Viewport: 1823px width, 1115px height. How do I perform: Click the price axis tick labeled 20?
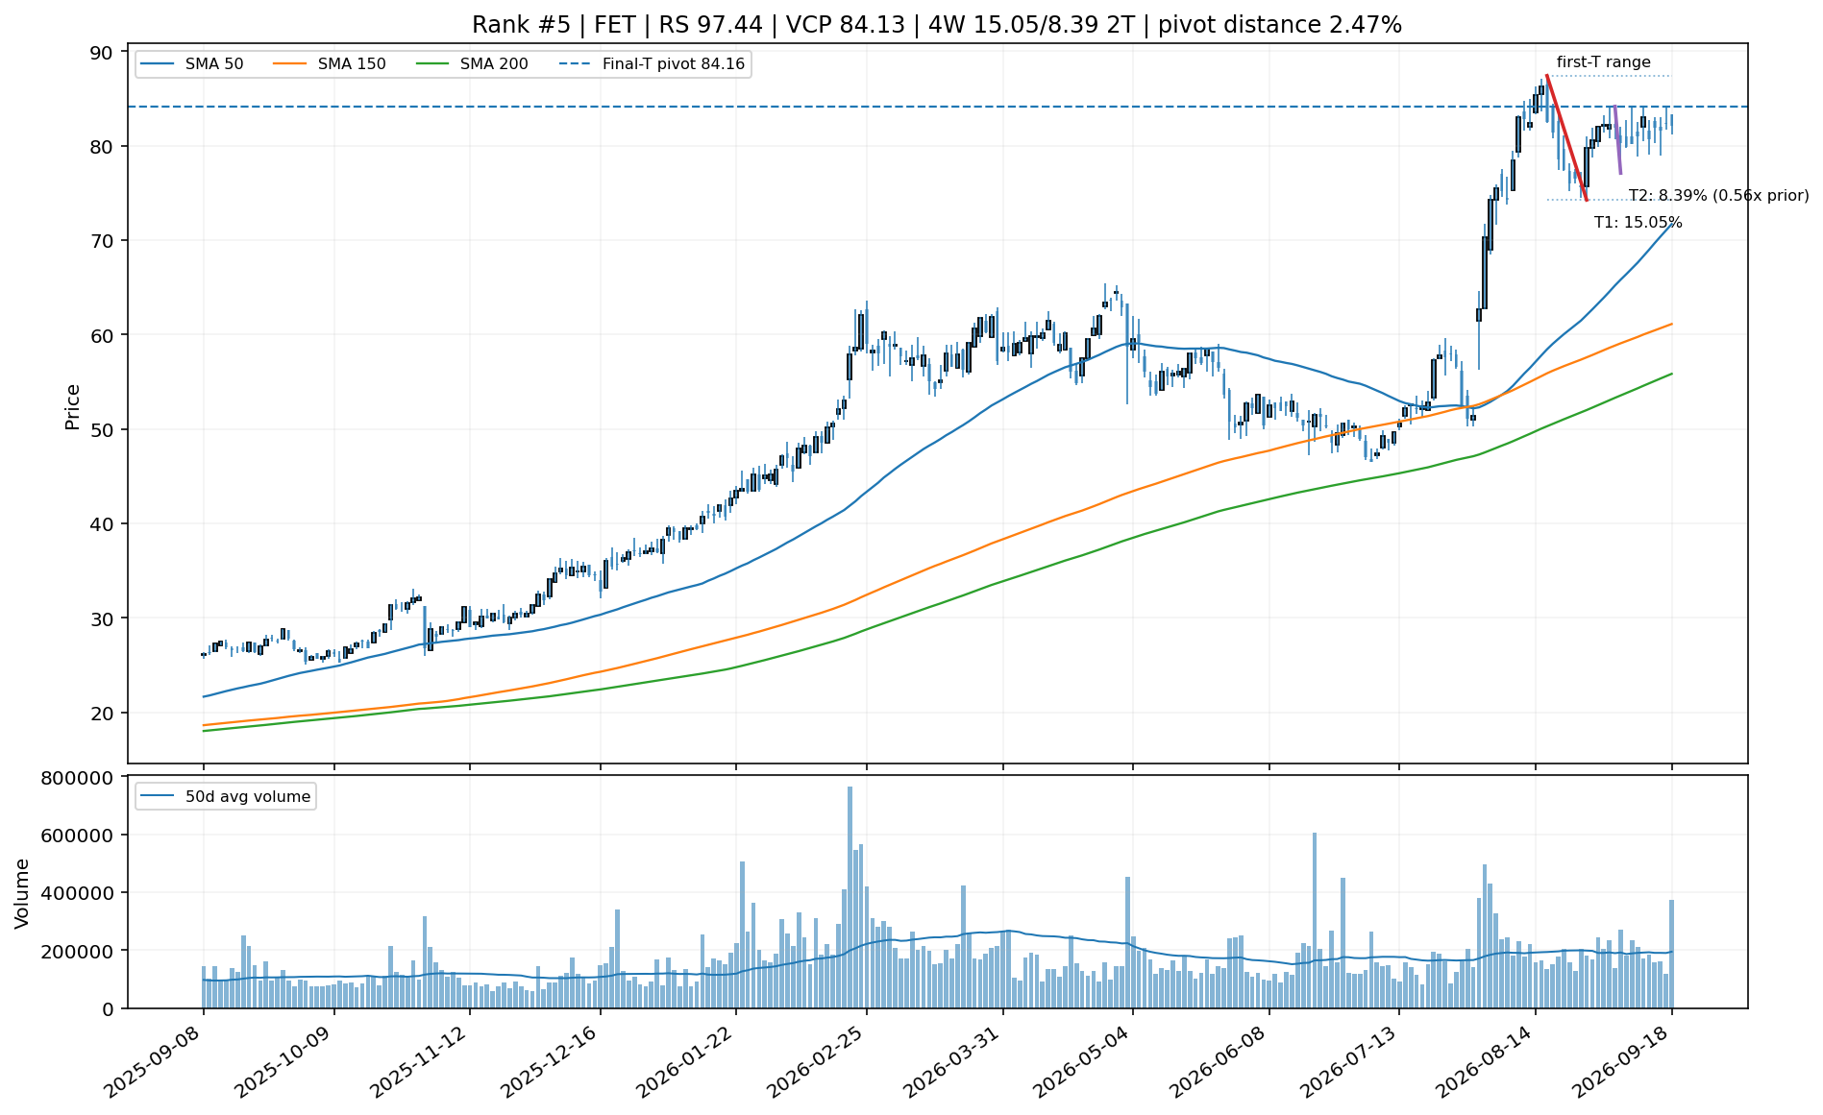[x=102, y=713]
